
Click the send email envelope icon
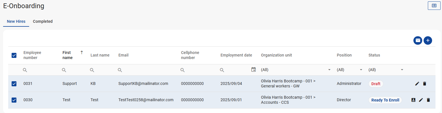418,40
